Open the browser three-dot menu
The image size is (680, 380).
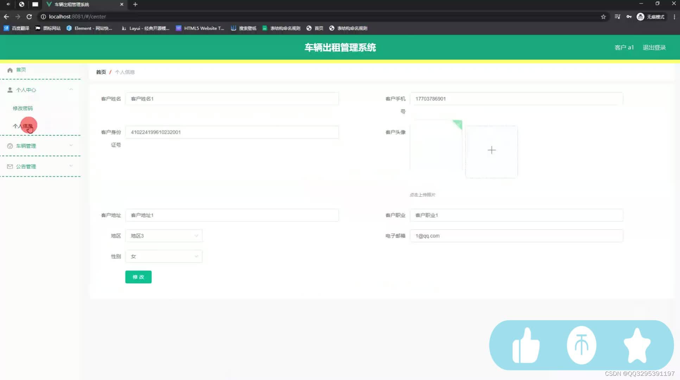[674, 17]
